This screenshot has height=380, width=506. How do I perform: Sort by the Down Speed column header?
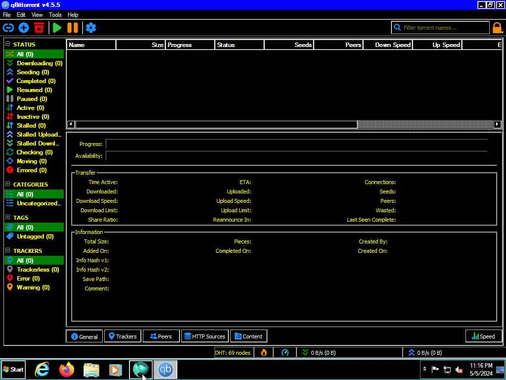(x=387, y=45)
